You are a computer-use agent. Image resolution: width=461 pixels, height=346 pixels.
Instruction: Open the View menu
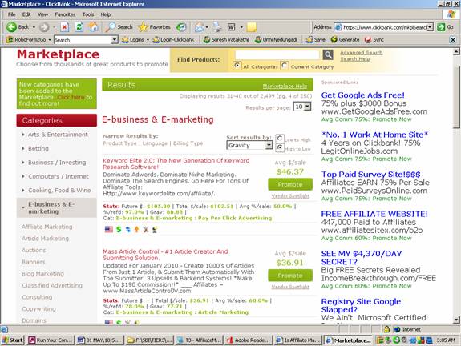[42, 14]
